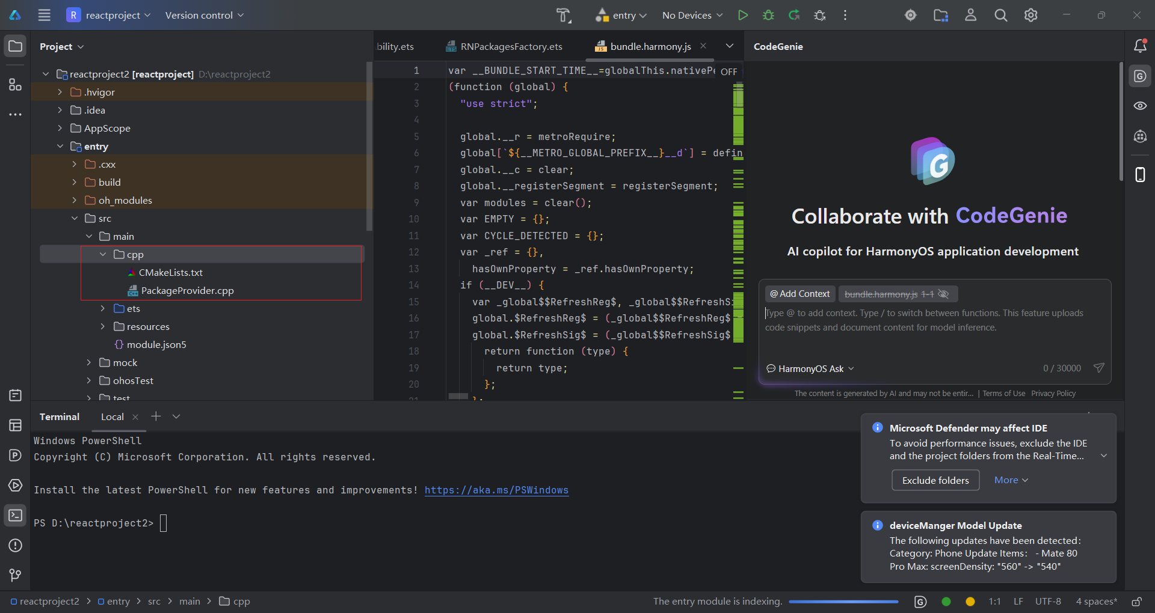Click Add Context button

800,294
